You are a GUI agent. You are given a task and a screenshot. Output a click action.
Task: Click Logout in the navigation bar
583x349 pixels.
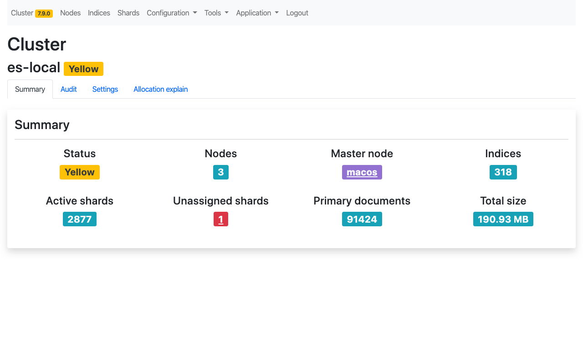[297, 13]
